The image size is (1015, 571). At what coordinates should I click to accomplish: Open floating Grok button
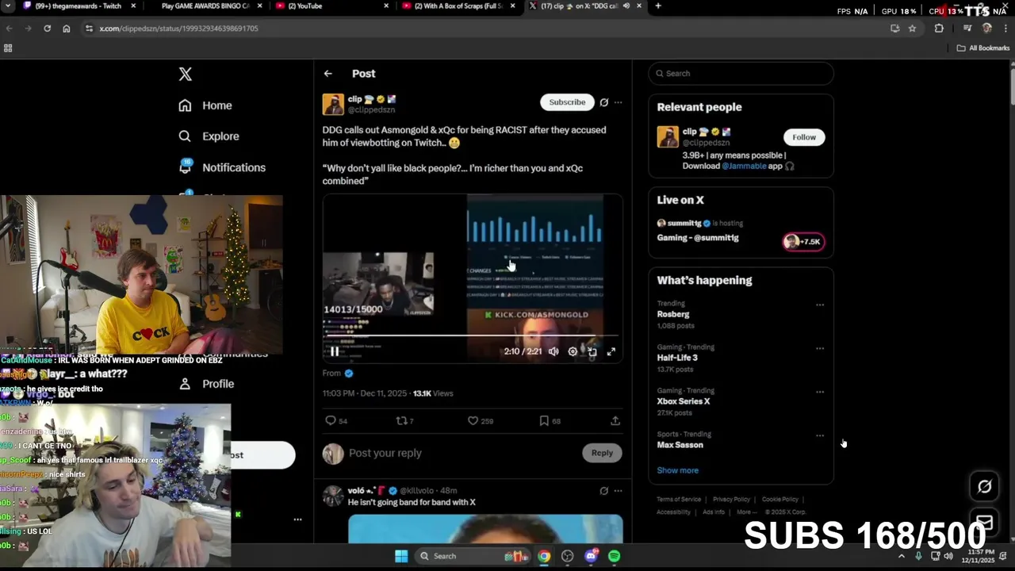pyautogui.click(x=984, y=487)
